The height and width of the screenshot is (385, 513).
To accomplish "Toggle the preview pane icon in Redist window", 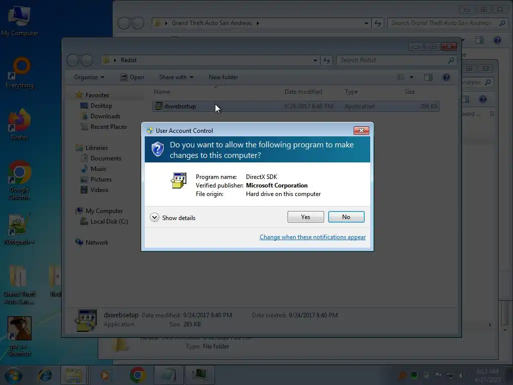I will click(428, 77).
